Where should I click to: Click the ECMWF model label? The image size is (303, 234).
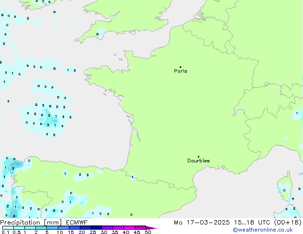pyautogui.click(x=77, y=223)
